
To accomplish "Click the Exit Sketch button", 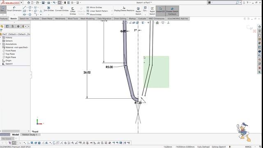I will [3, 9].
